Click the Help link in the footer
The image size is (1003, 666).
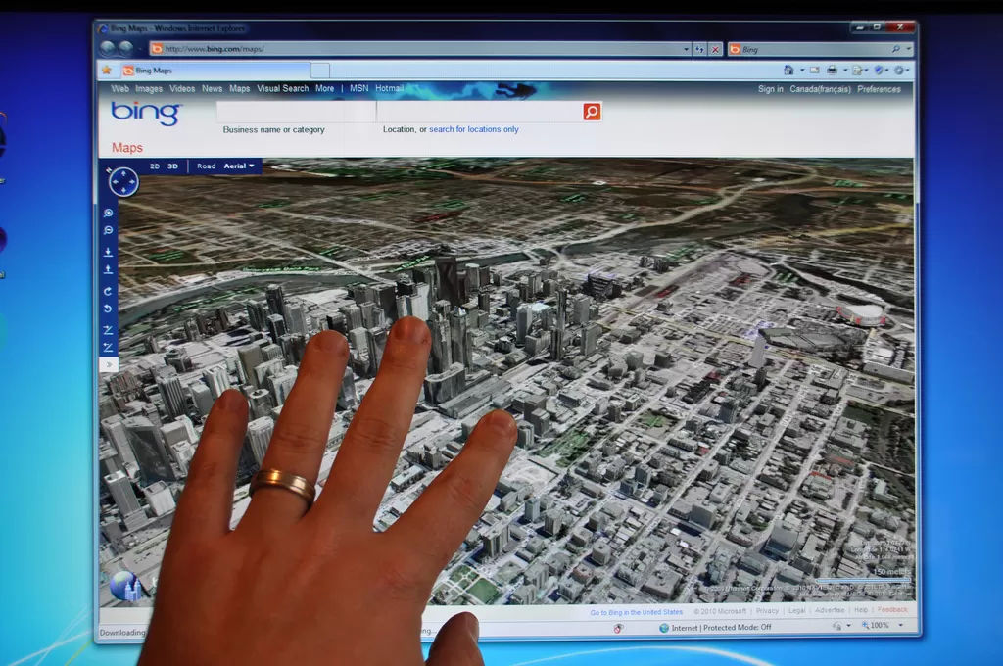861,610
